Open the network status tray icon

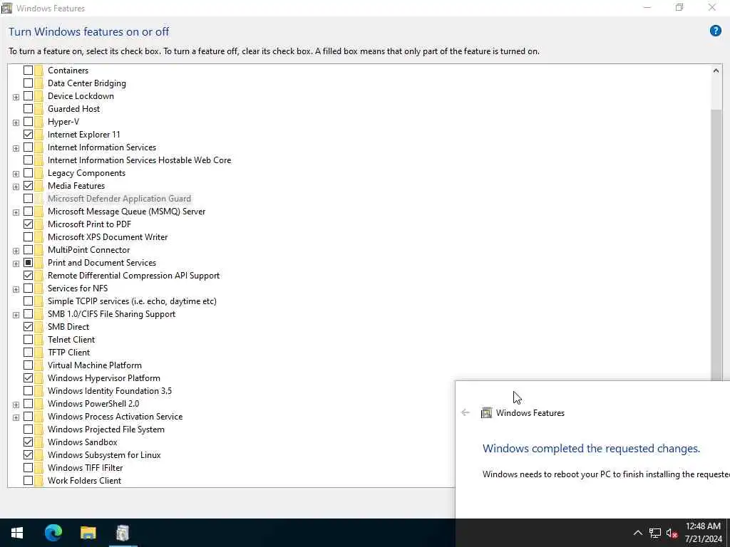(x=655, y=533)
